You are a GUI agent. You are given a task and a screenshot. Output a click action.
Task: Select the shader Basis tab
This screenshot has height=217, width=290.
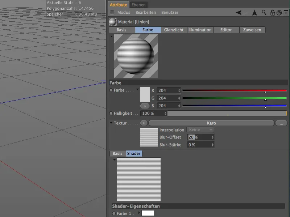click(117, 153)
